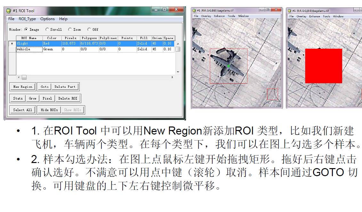Viewport: 362px width, 212px height.
Task: Open the File menu in ROI Tool
Action: click(x=11, y=19)
